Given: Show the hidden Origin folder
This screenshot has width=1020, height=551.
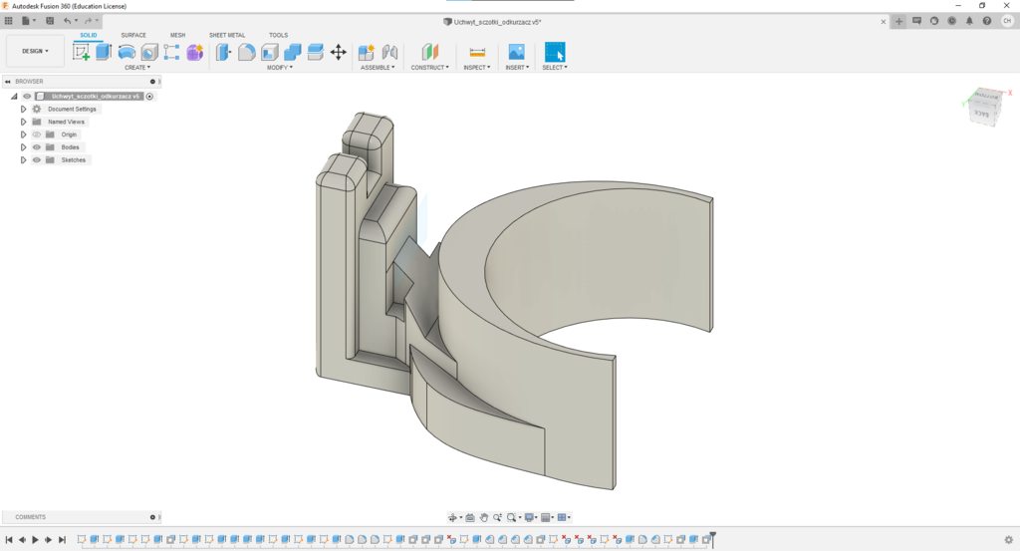Looking at the screenshot, I should pyautogui.click(x=37, y=135).
